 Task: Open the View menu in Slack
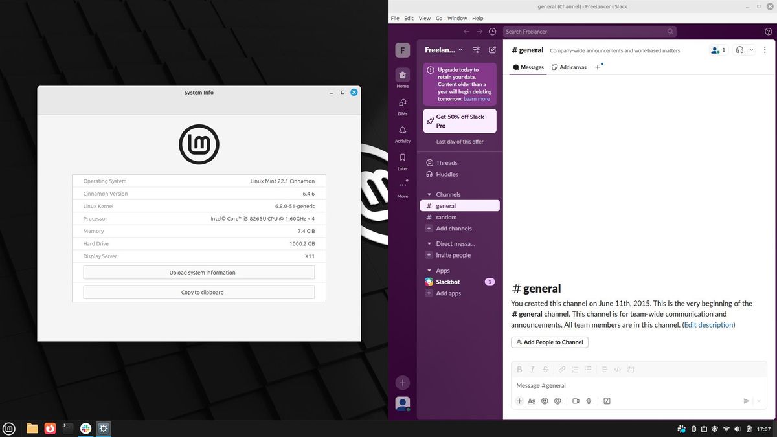click(425, 18)
